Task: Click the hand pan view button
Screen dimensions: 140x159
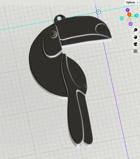Action: click(x=135, y=37)
